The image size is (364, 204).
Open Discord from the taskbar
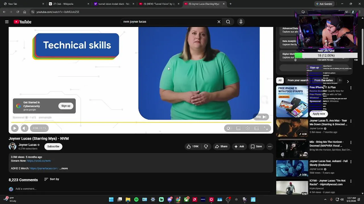point(170,200)
